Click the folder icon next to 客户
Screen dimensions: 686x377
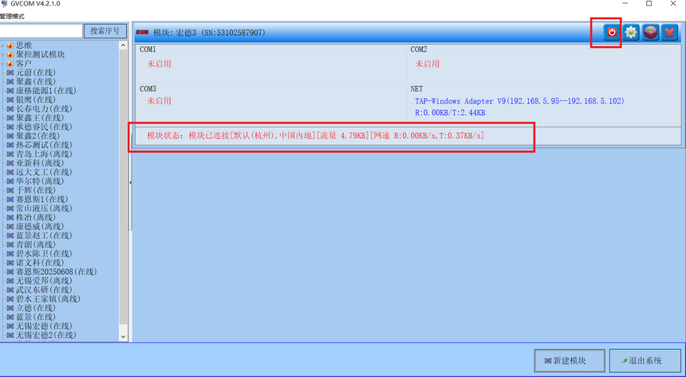(x=10, y=64)
